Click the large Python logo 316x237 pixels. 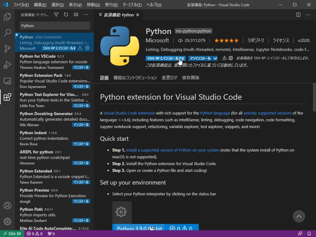click(x=120, y=46)
